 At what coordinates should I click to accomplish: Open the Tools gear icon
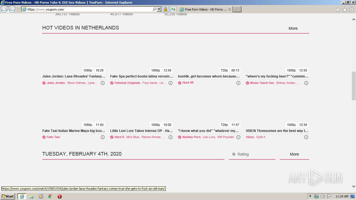click(352, 10)
